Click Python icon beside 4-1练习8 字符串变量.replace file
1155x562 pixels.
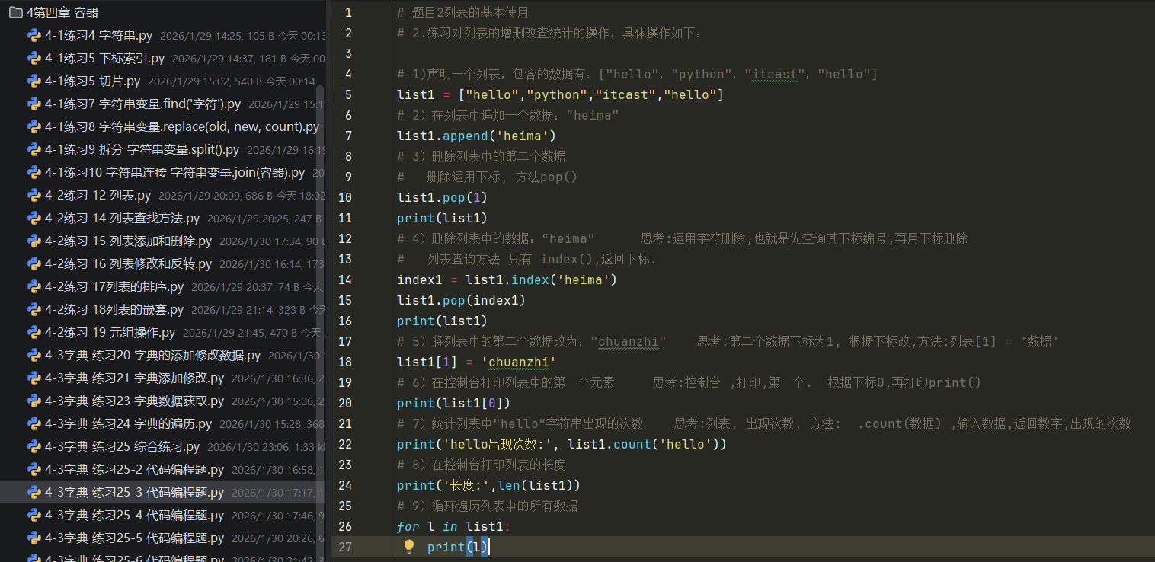34,126
